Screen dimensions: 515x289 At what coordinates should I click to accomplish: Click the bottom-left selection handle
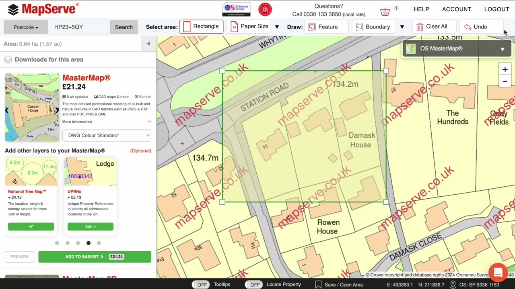[x=222, y=202]
